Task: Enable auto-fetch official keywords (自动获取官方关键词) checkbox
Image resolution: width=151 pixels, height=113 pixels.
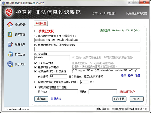Action: click(36, 82)
